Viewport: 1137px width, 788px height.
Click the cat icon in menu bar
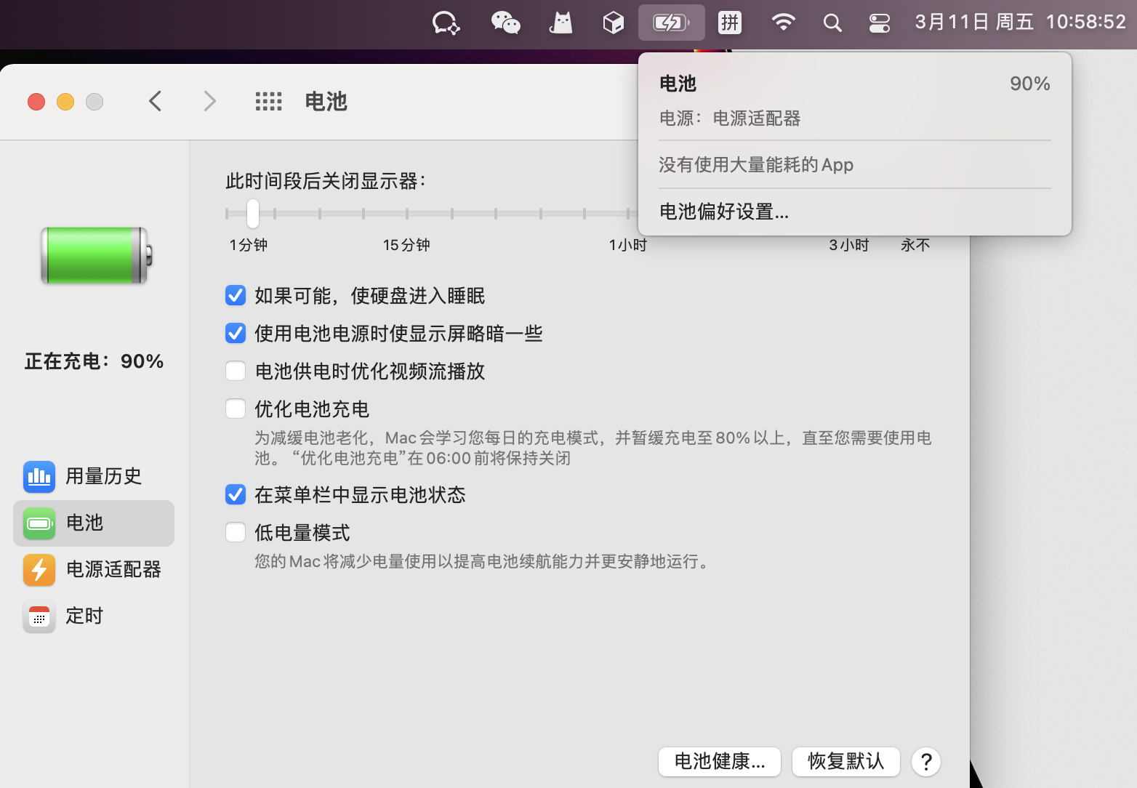(561, 23)
